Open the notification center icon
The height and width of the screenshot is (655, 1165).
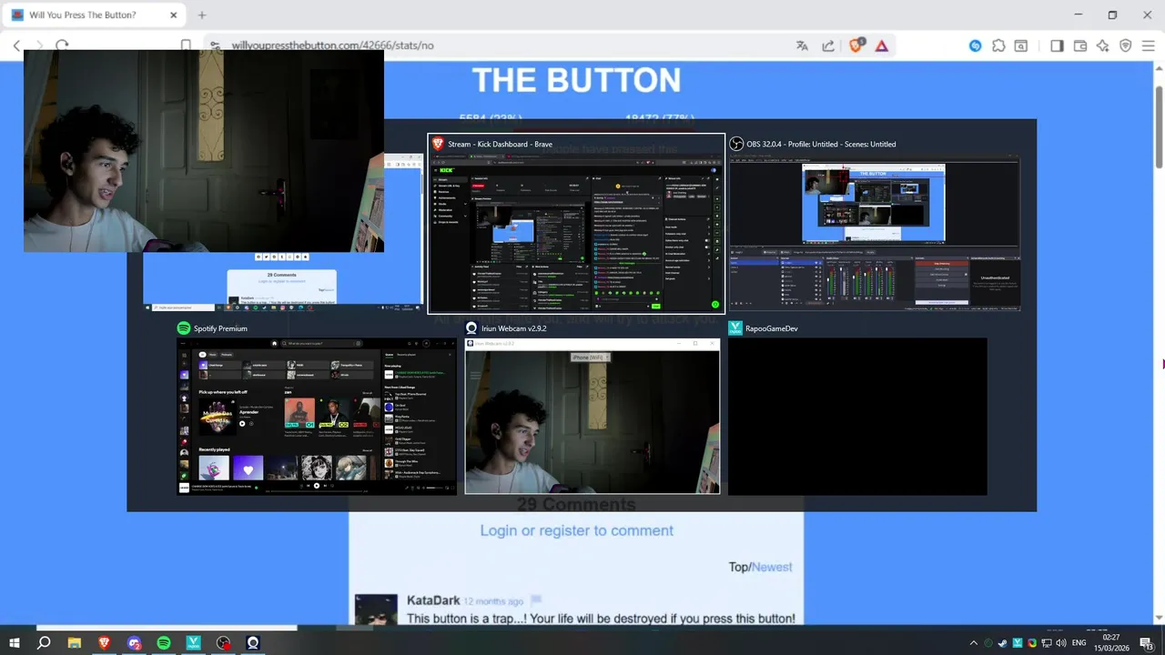1147,643
